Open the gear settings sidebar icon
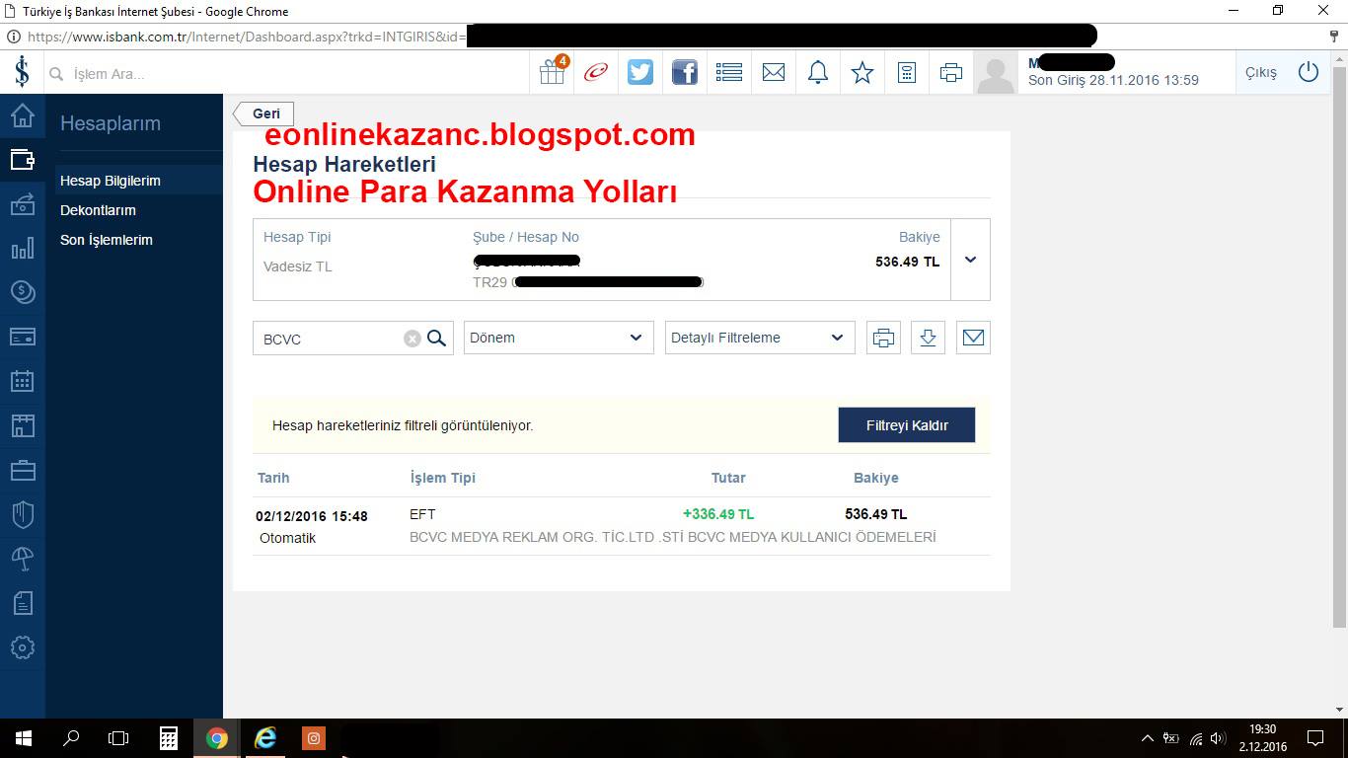 pyautogui.click(x=22, y=647)
